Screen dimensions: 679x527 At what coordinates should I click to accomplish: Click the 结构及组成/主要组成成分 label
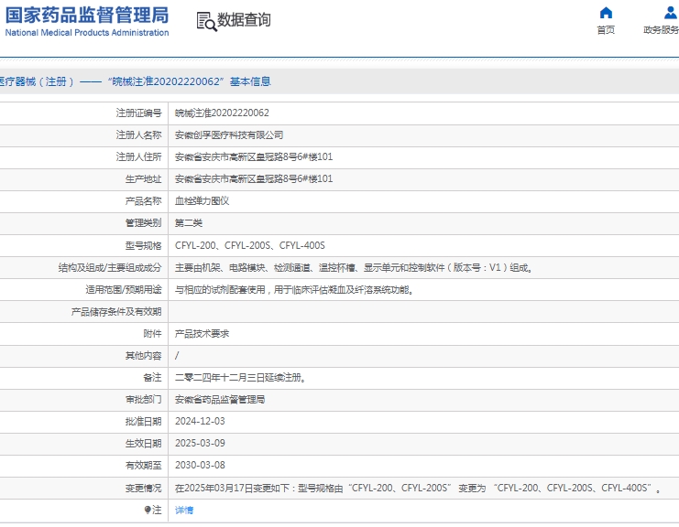(110, 267)
